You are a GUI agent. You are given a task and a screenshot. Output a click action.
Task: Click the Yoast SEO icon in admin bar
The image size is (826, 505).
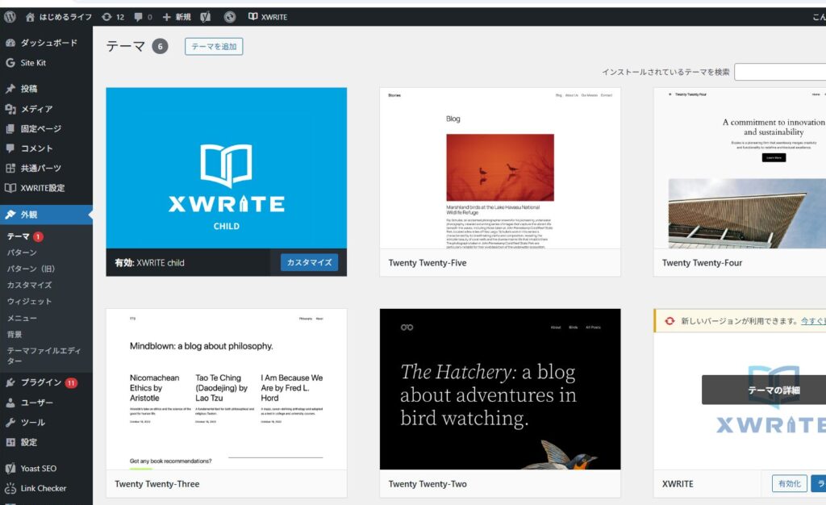click(x=206, y=16)
